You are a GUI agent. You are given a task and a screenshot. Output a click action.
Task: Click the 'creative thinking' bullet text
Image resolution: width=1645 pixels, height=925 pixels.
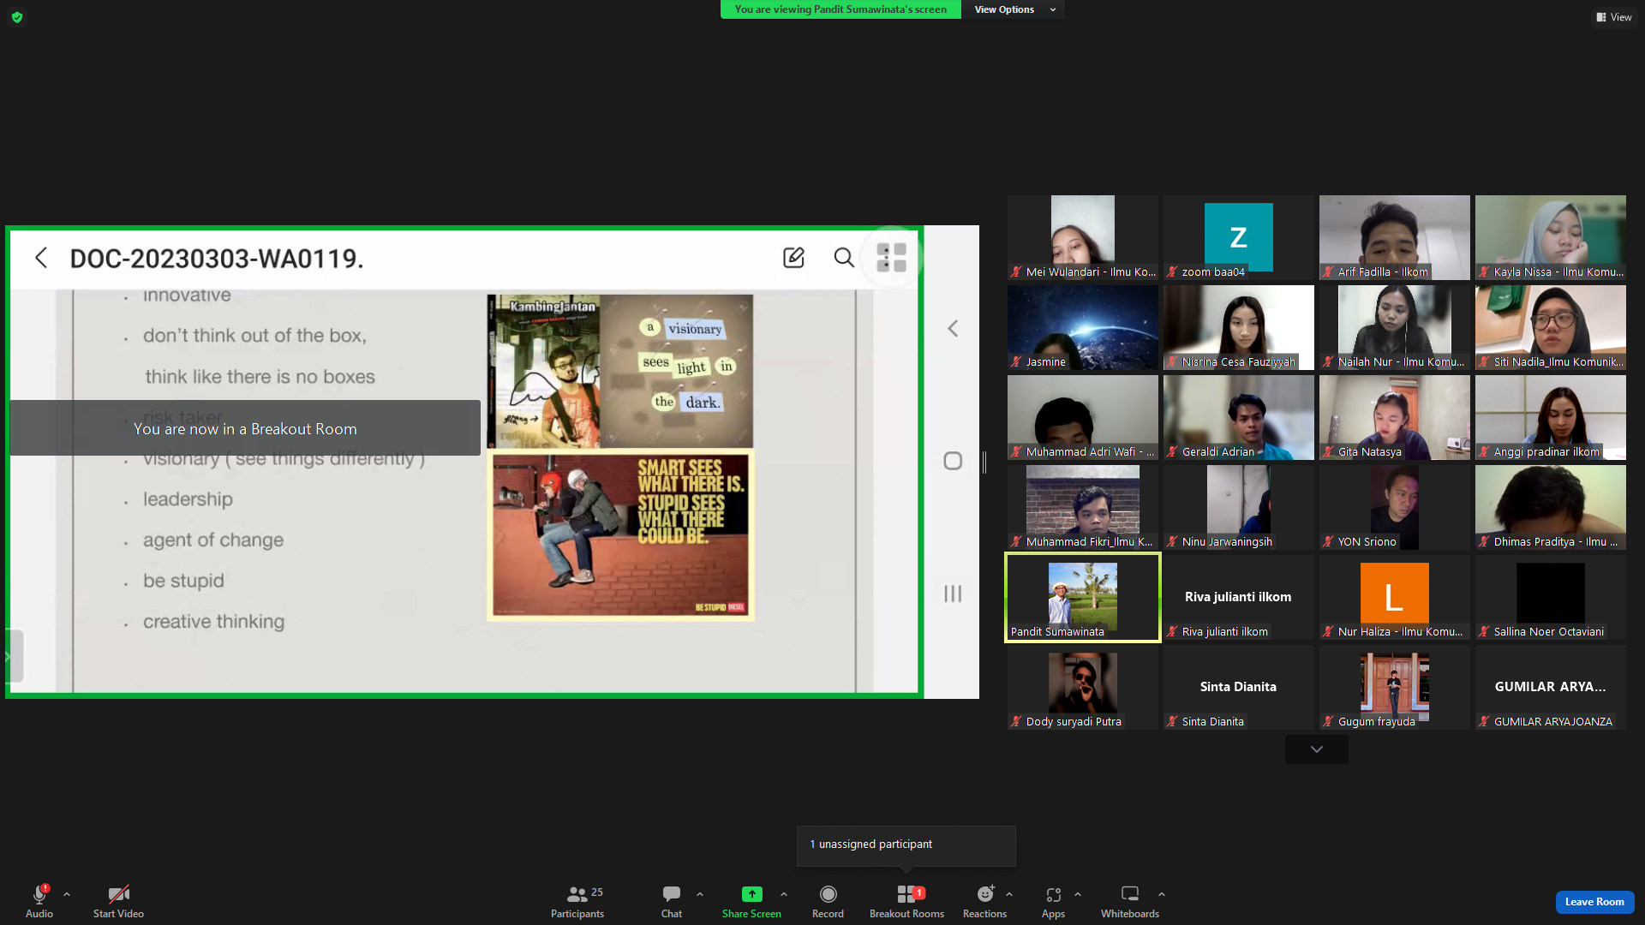[213, 622]
